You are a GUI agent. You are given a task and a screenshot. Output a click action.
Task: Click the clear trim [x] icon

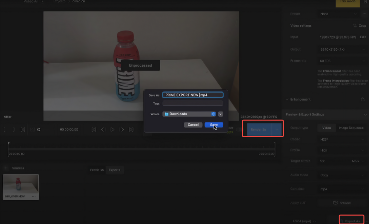point(23,129)
